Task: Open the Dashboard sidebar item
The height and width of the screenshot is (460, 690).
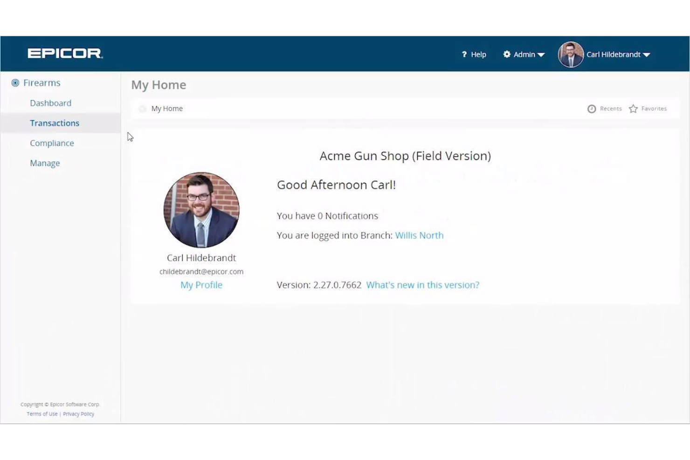Action: click(x=51, y=103)
